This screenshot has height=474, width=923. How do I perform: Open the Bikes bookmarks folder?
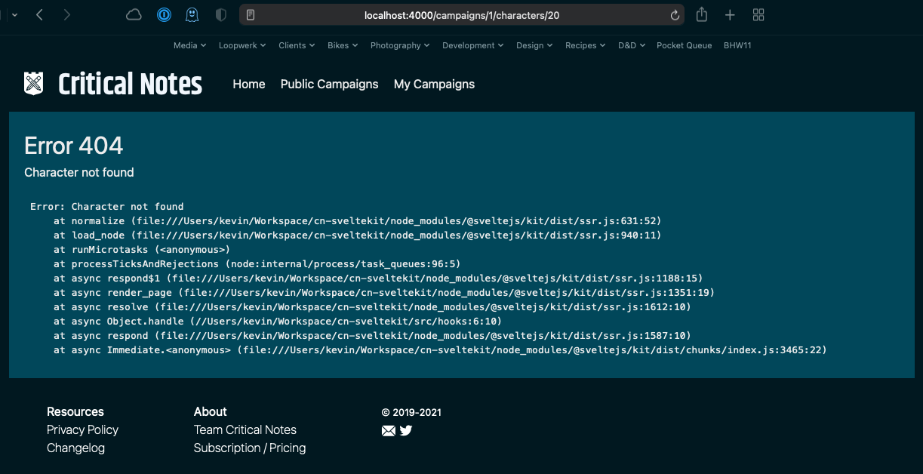[343, 45]
